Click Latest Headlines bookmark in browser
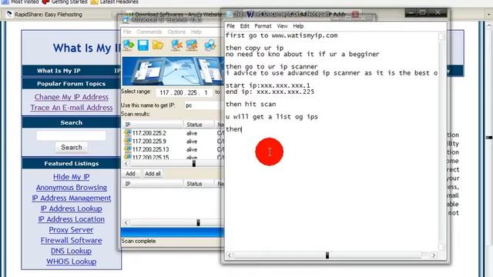 115,2
